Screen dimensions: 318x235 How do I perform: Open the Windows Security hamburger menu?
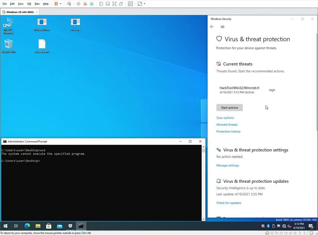222,27
